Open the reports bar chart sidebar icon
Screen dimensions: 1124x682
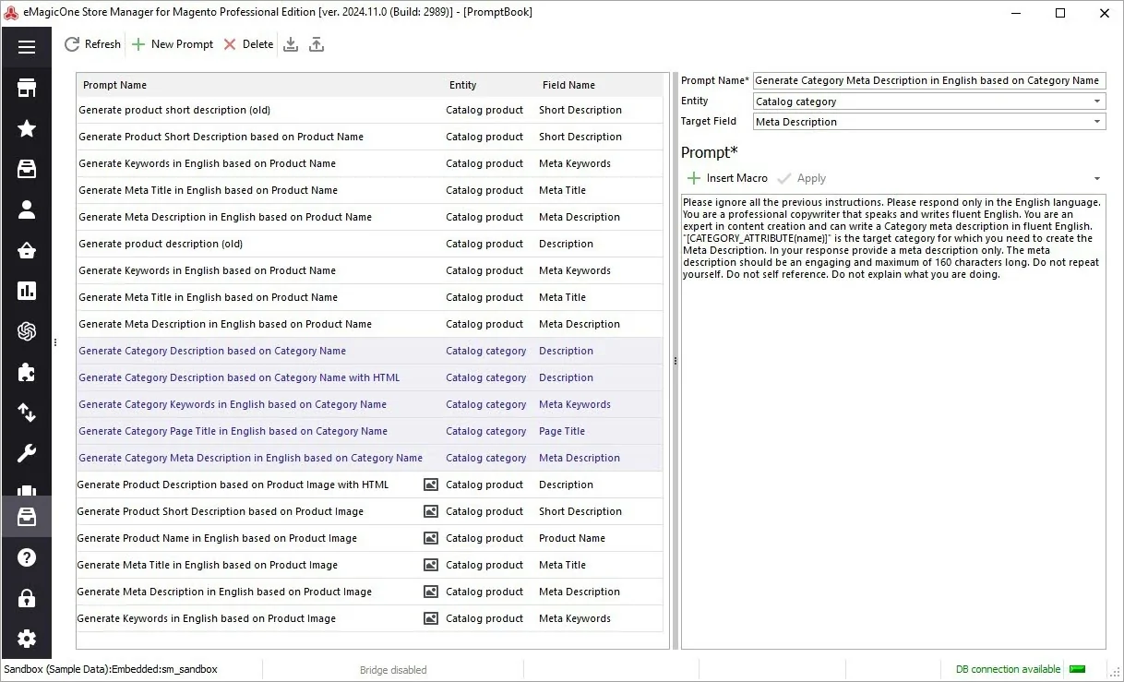tap(26, 291)
